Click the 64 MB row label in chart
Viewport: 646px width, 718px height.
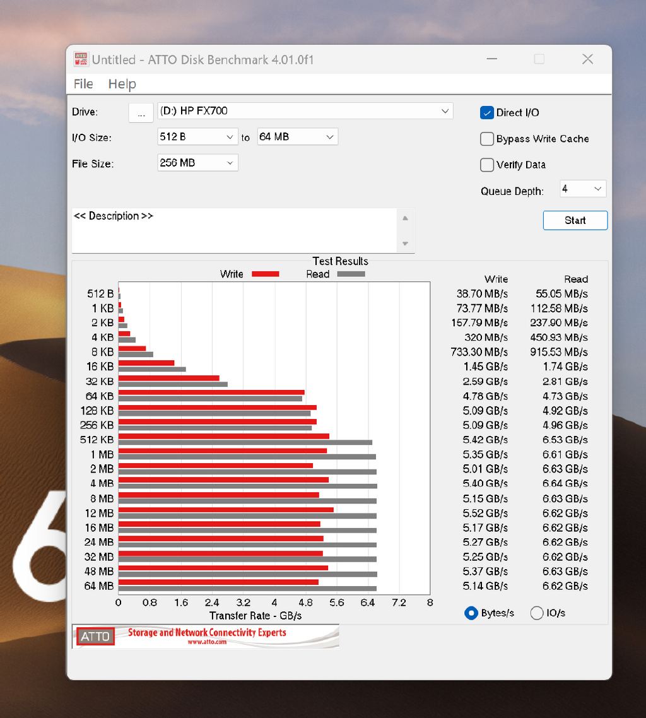click(99, 586)
